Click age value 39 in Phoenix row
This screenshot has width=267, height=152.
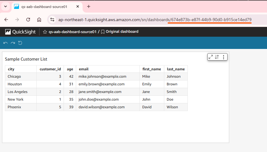pyautogui.click(x=70, y=107)
